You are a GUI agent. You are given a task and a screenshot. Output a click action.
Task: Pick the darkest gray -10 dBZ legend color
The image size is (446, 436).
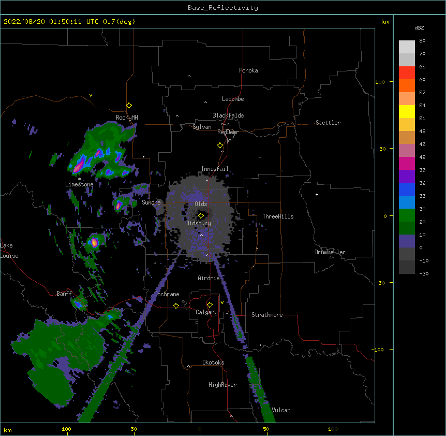[x=407, y=267]
